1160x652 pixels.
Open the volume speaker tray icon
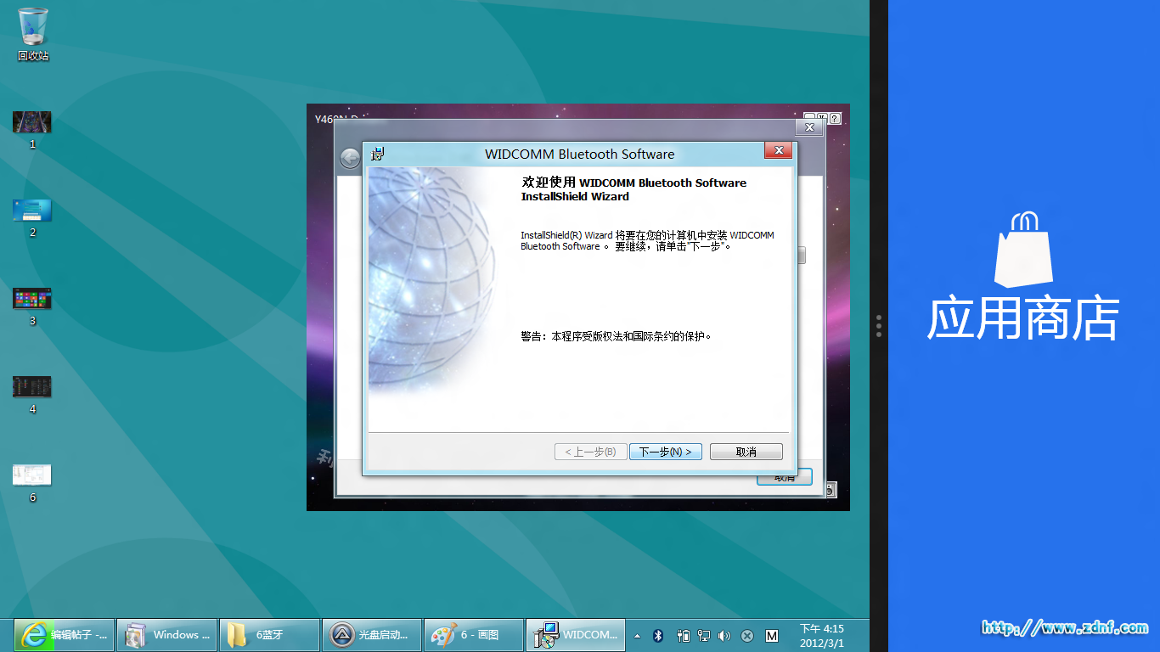pyautogui.click(x=724, y=635)
